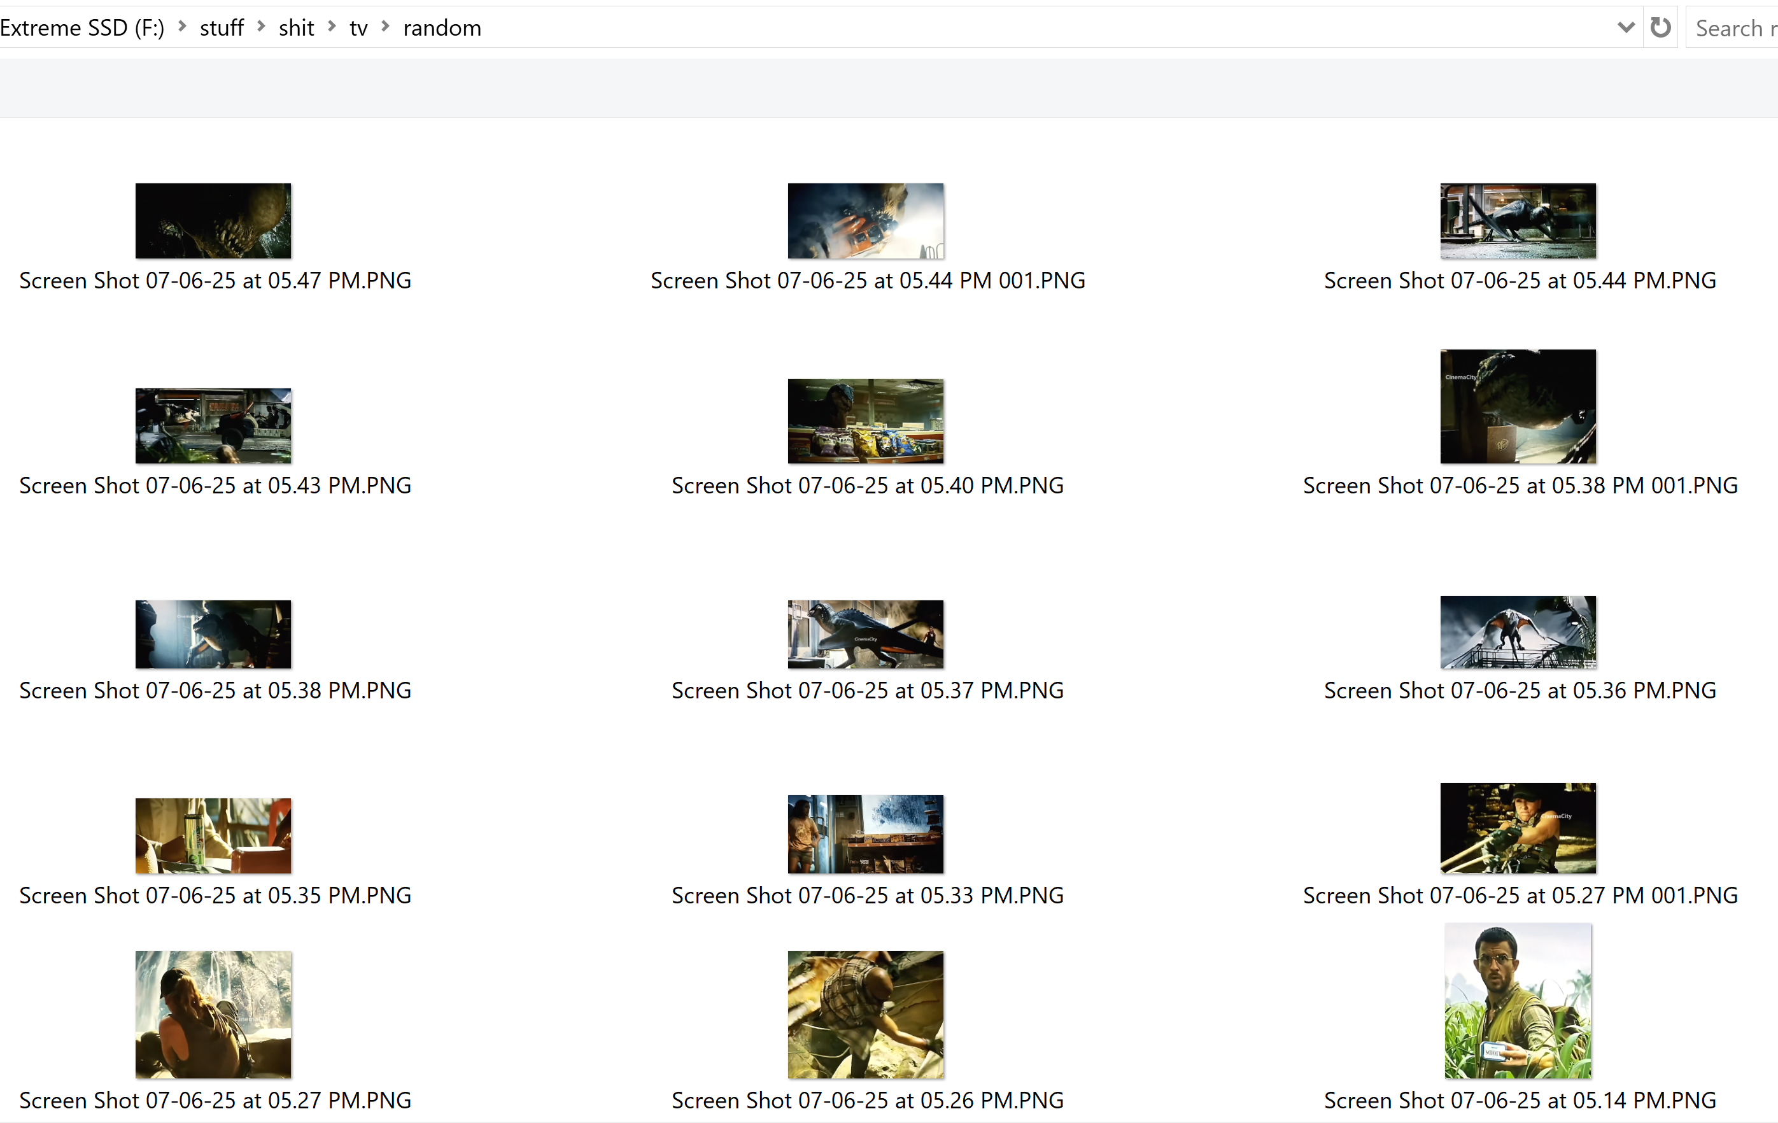1778x1123 pixels.
Task: Open the address bar history dropdown
Action: pyautogui.click(x=1625, y=27)
